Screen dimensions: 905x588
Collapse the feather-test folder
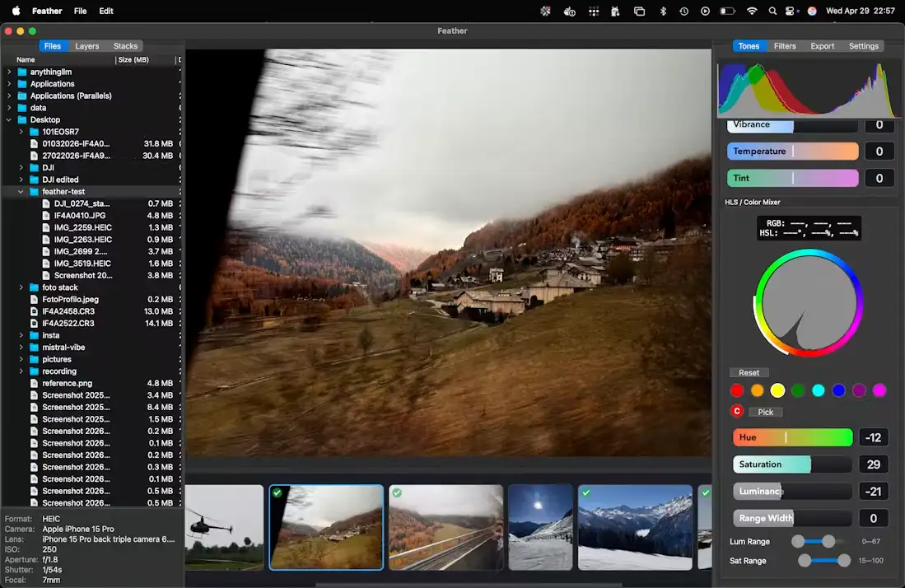coord(21,192)
